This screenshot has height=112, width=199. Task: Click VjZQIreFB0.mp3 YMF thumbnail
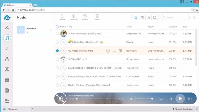tap(63, 59)
